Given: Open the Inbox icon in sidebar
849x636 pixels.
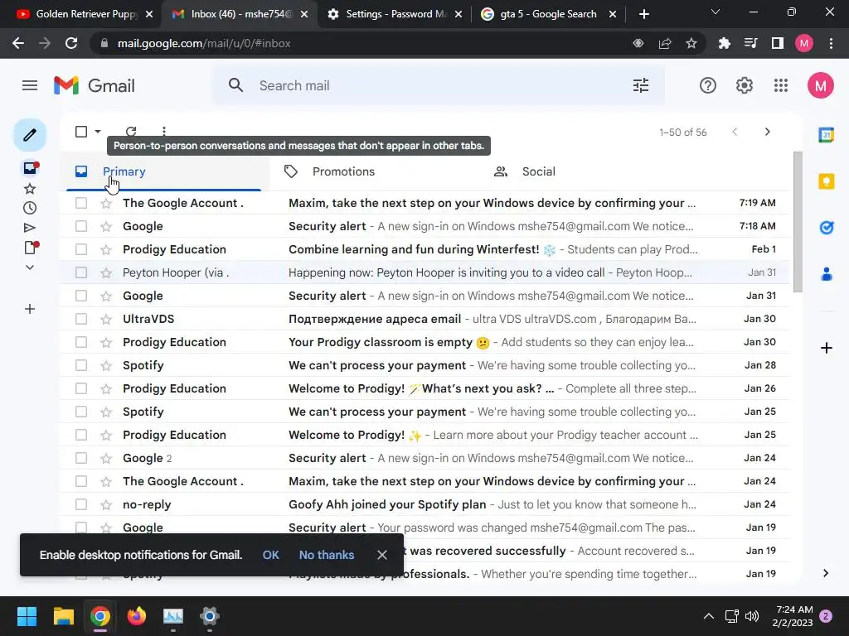Looking at the screenshot, I should (30, 168).
